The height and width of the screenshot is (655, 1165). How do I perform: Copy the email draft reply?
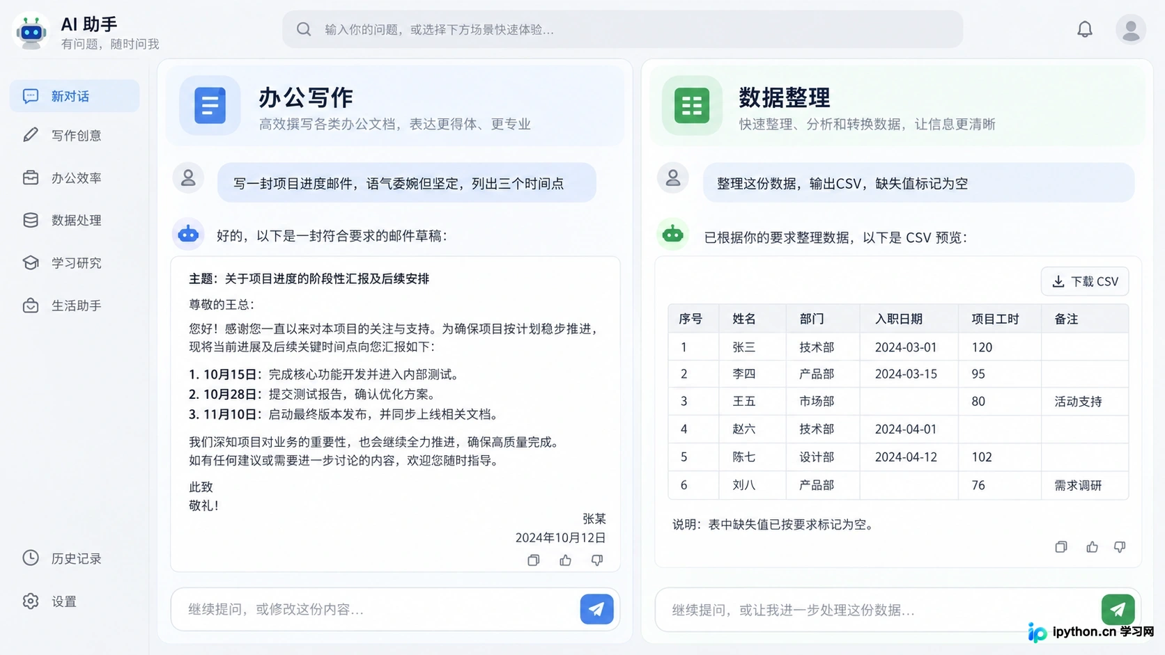coord(534,560)
